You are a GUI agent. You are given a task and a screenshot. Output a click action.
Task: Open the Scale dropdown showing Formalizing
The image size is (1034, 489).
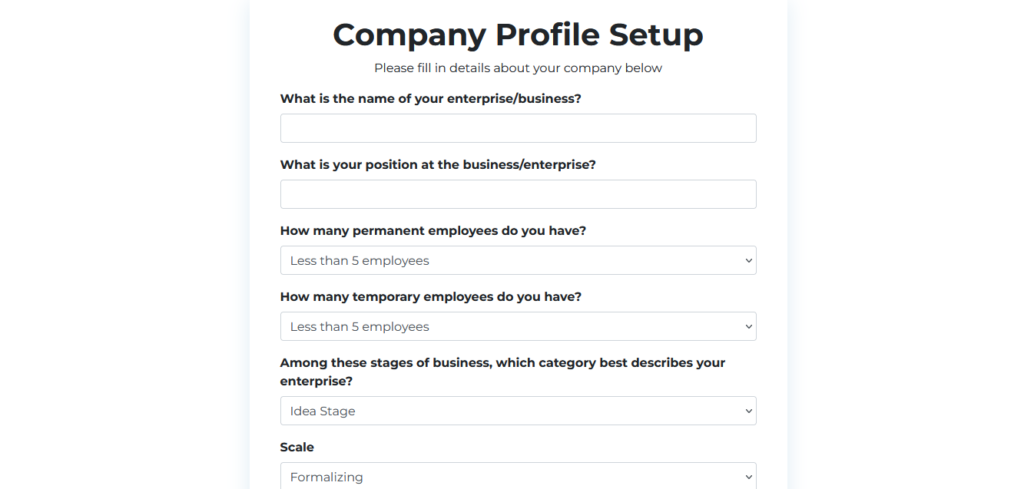(518, 476)
